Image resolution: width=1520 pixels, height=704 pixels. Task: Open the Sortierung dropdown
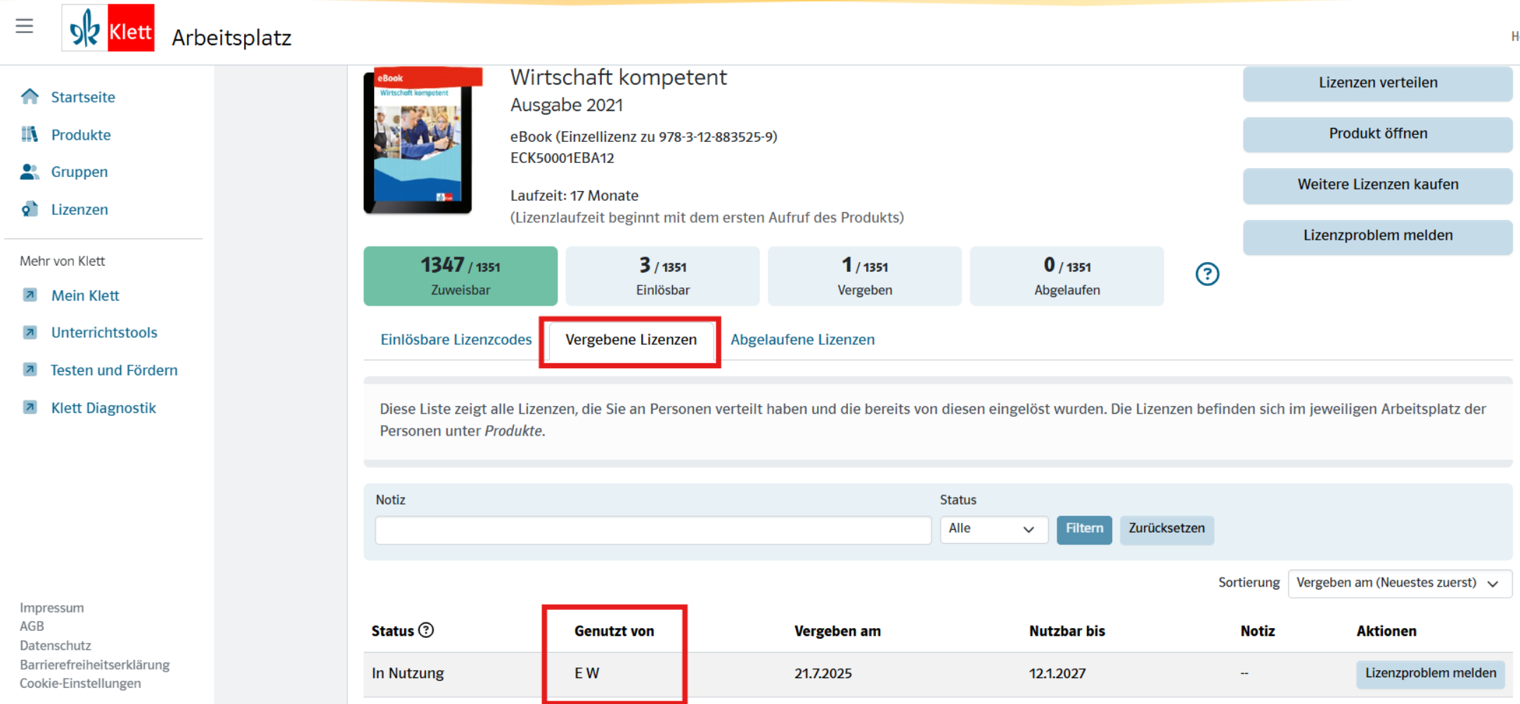click(x=1399, y=583)
